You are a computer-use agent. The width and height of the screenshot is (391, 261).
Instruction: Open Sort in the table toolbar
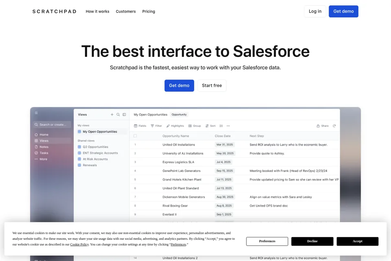(211, 126)
